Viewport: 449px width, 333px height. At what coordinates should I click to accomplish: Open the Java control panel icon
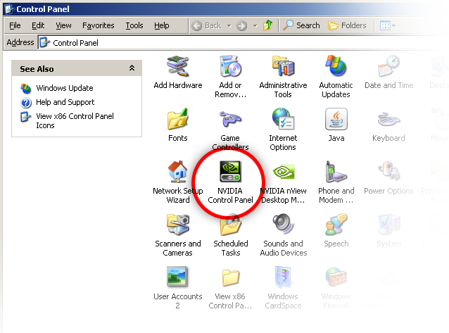(336, 119)
